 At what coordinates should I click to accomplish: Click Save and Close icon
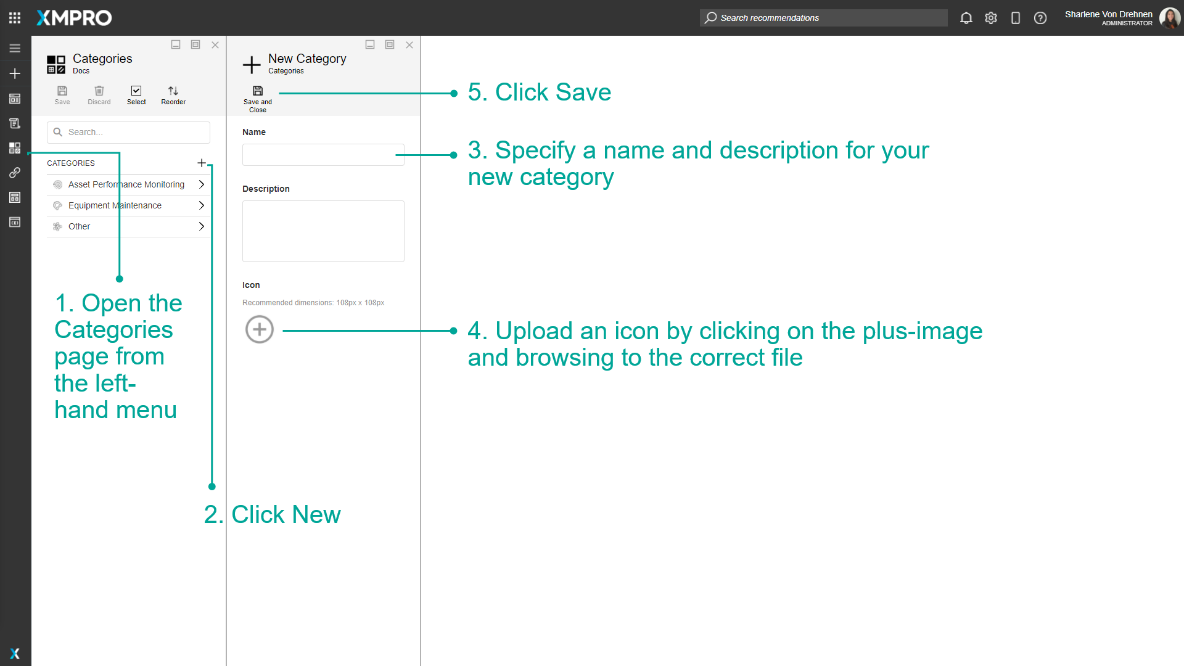click(258, 91)
